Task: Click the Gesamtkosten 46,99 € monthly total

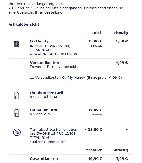Action: [x=95, y=159]
